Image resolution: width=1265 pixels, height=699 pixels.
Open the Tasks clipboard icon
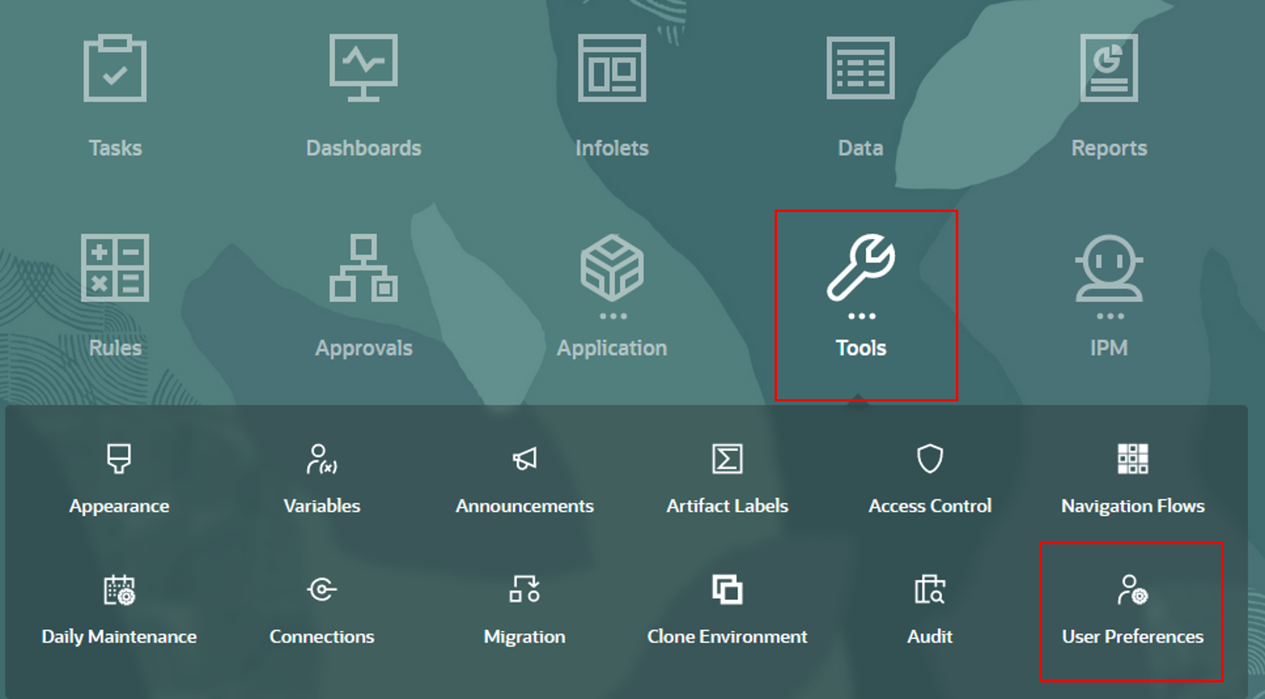click(x=115, y=69)
